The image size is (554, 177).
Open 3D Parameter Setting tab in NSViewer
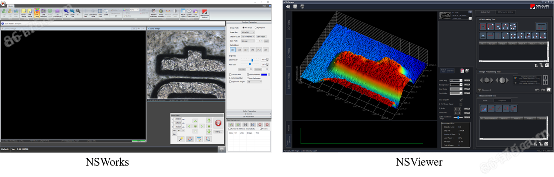click(x=506, y=12)
